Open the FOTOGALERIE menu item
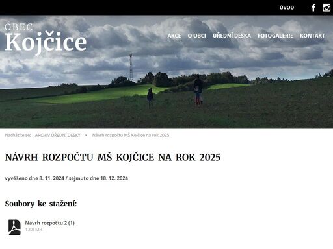The image size is (333, 249). click(x=275, y=36)
